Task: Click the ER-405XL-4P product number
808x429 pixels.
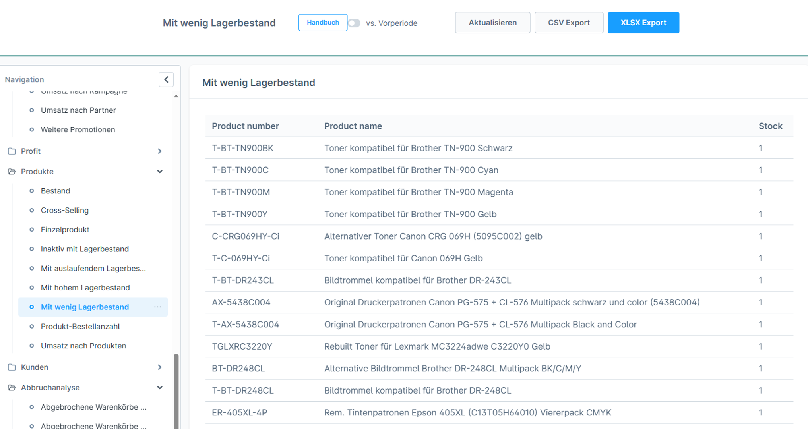Action: pyautogui.click(x=239, y=413)
